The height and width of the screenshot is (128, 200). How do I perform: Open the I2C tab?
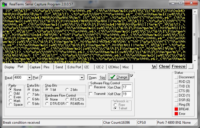87,67
